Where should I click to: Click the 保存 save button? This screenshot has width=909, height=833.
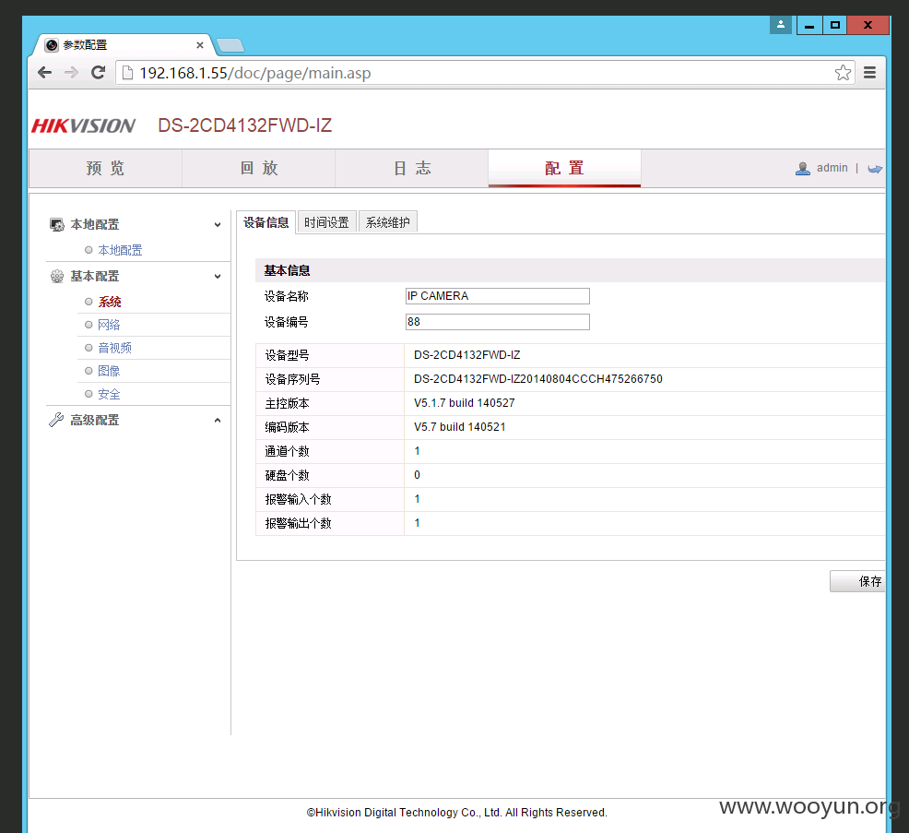(858, 581)
